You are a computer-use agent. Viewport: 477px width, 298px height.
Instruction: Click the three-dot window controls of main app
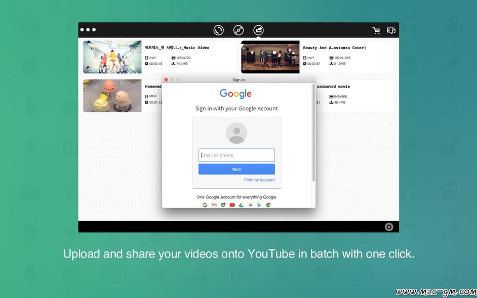[x=88, y=30]
